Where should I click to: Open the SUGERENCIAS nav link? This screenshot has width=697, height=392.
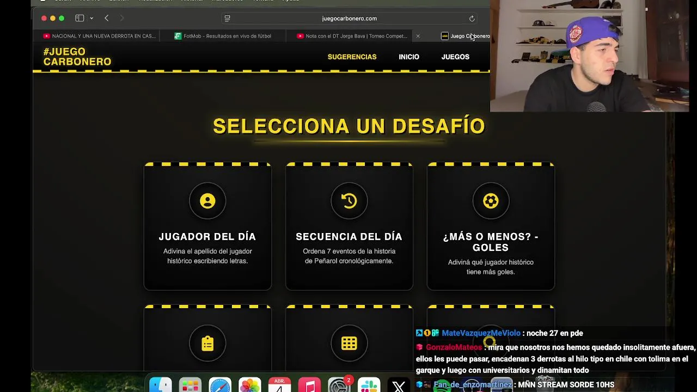(x=352, y=57)
